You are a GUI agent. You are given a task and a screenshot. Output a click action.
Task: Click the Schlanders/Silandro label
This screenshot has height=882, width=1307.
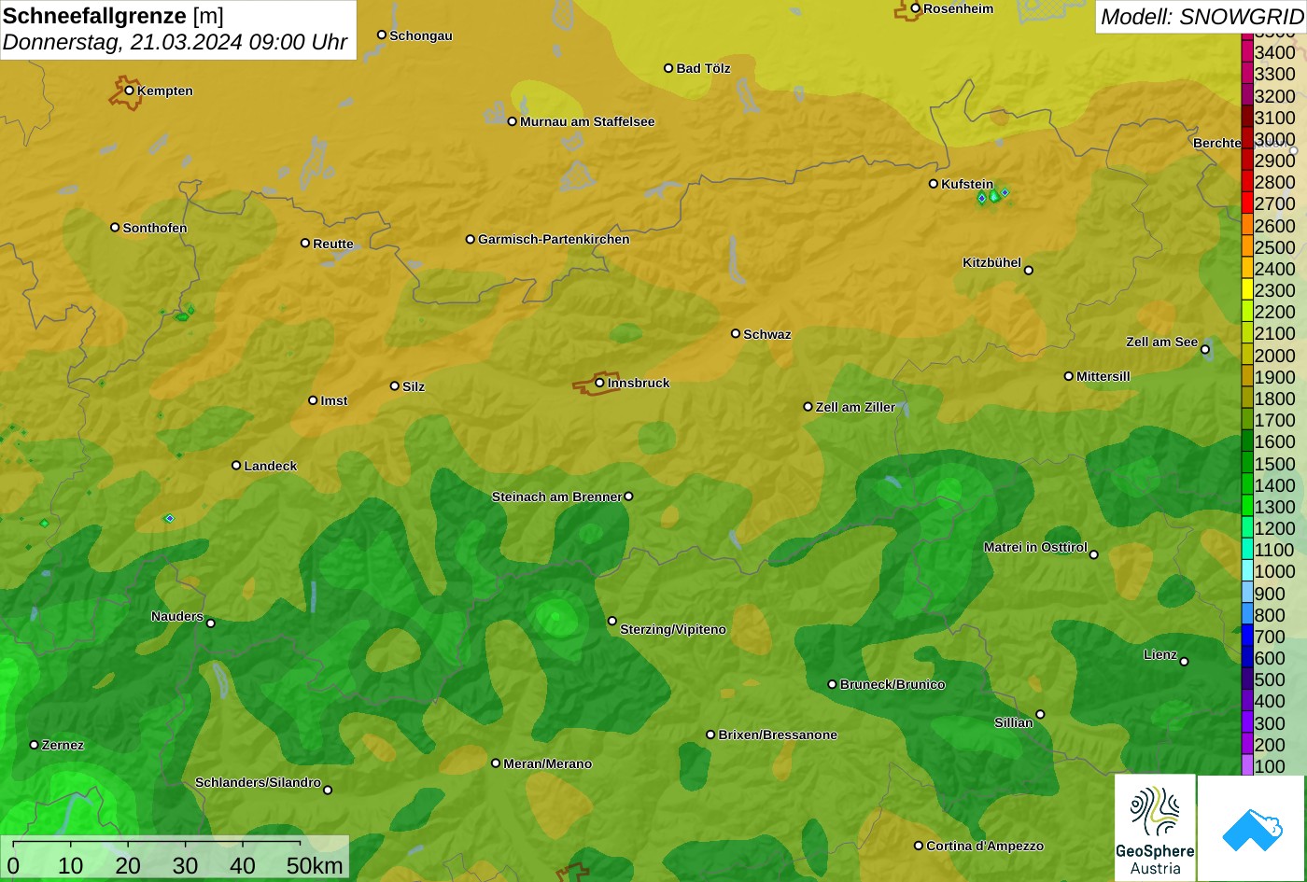tap(258, 782)
